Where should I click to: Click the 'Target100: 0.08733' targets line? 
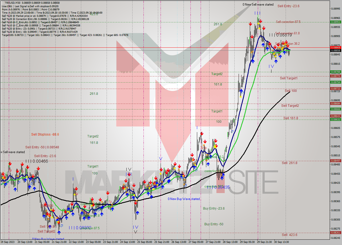pyautogui.click(x=65, y=35)
